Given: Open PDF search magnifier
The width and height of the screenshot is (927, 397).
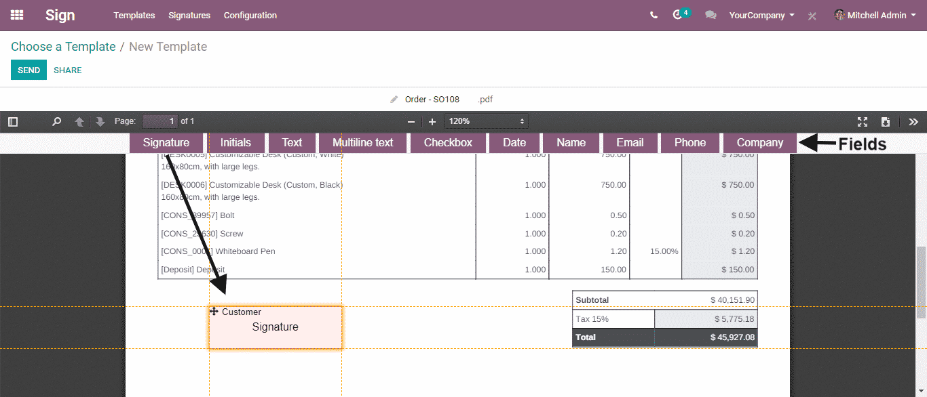Looking at the screenshot, I should coord(57,122).
